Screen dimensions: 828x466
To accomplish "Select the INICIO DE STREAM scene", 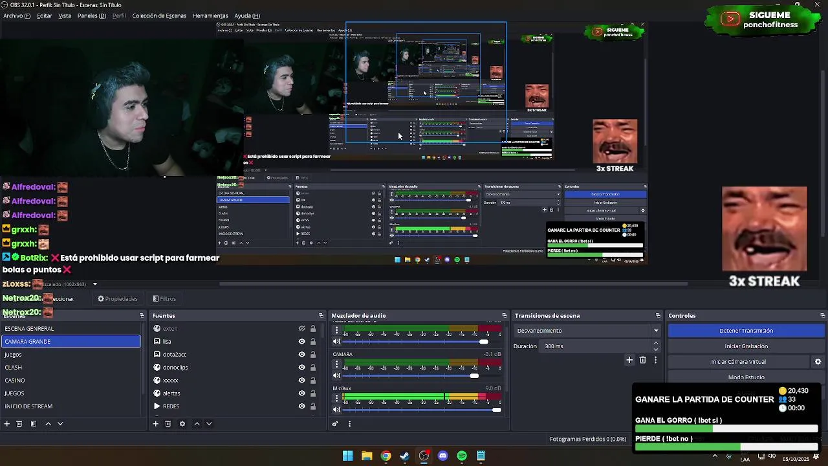I will coord(71,406).
